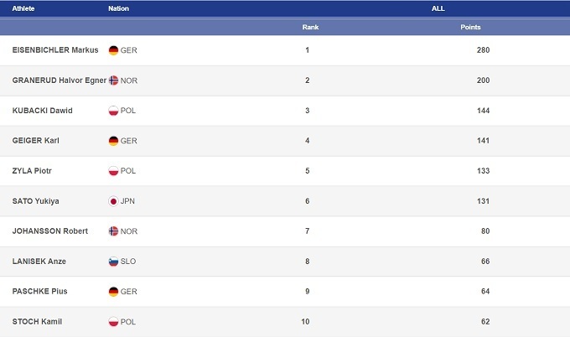Click the Polish flag in Zyla Piotr's row
Image resolution: width=570 pixels, height=337 pixels.
pyautogui.click(x=113, y=171)
